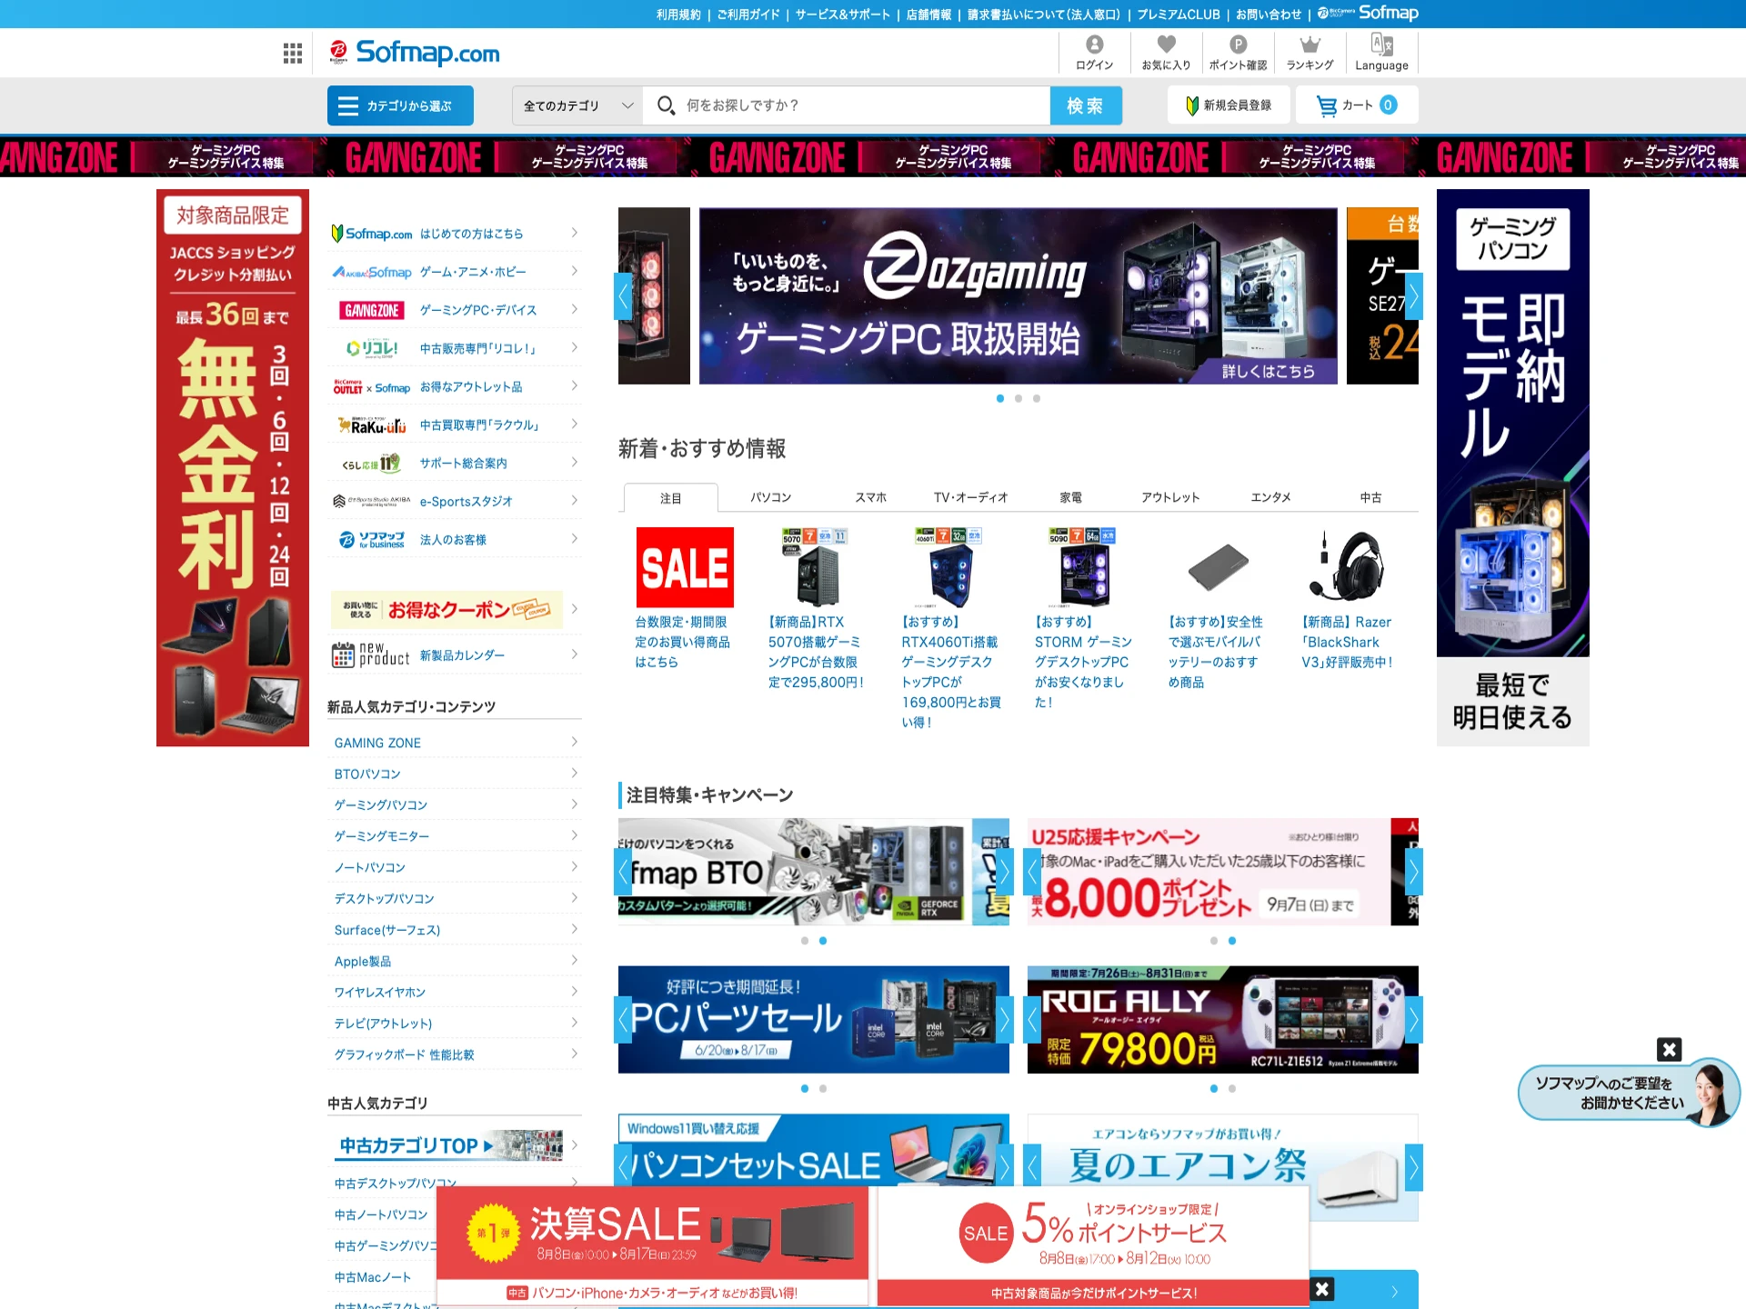Screen dimensions: 1746x1309
Task: Open new product 新製品カレンダー icon
Action: point(371,654)
